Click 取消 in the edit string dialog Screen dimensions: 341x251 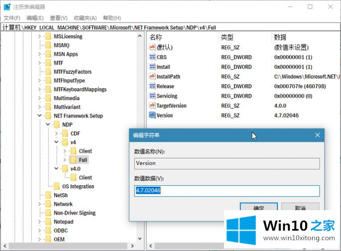[300, 207]
